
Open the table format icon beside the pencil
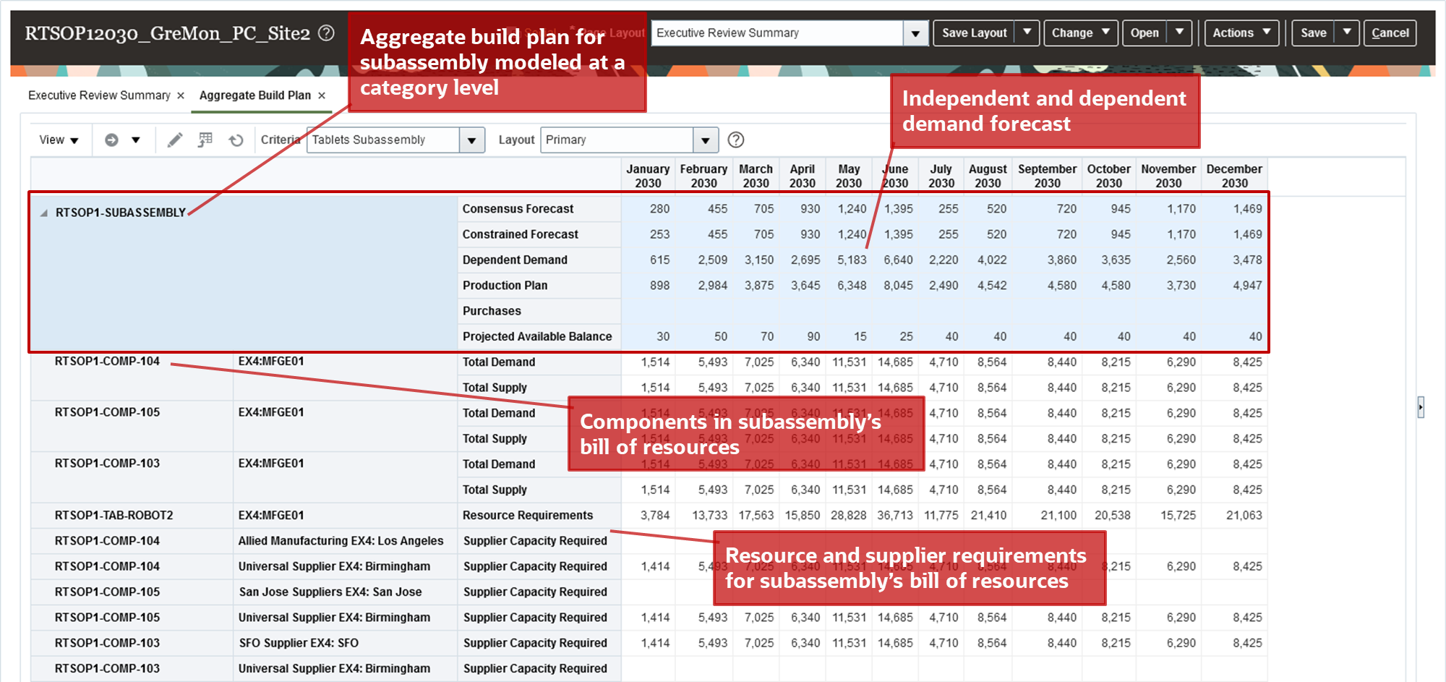[x=205, y=140]
